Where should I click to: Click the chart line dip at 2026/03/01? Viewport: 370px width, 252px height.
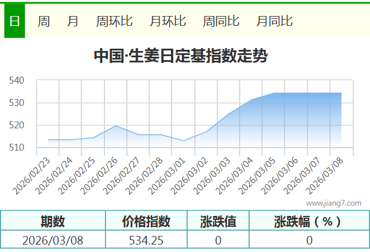pyautogui.click(x=184, y=140)
